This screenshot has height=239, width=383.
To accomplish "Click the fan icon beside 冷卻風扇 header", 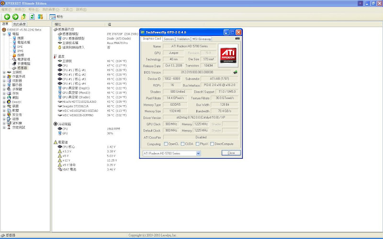I will click(x=56, y=124).
